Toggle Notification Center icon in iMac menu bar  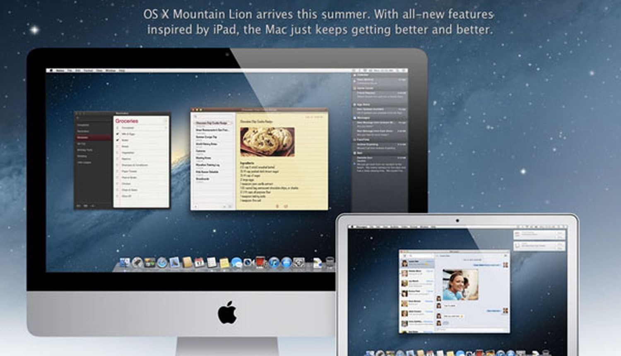click(x=403, y=71)
